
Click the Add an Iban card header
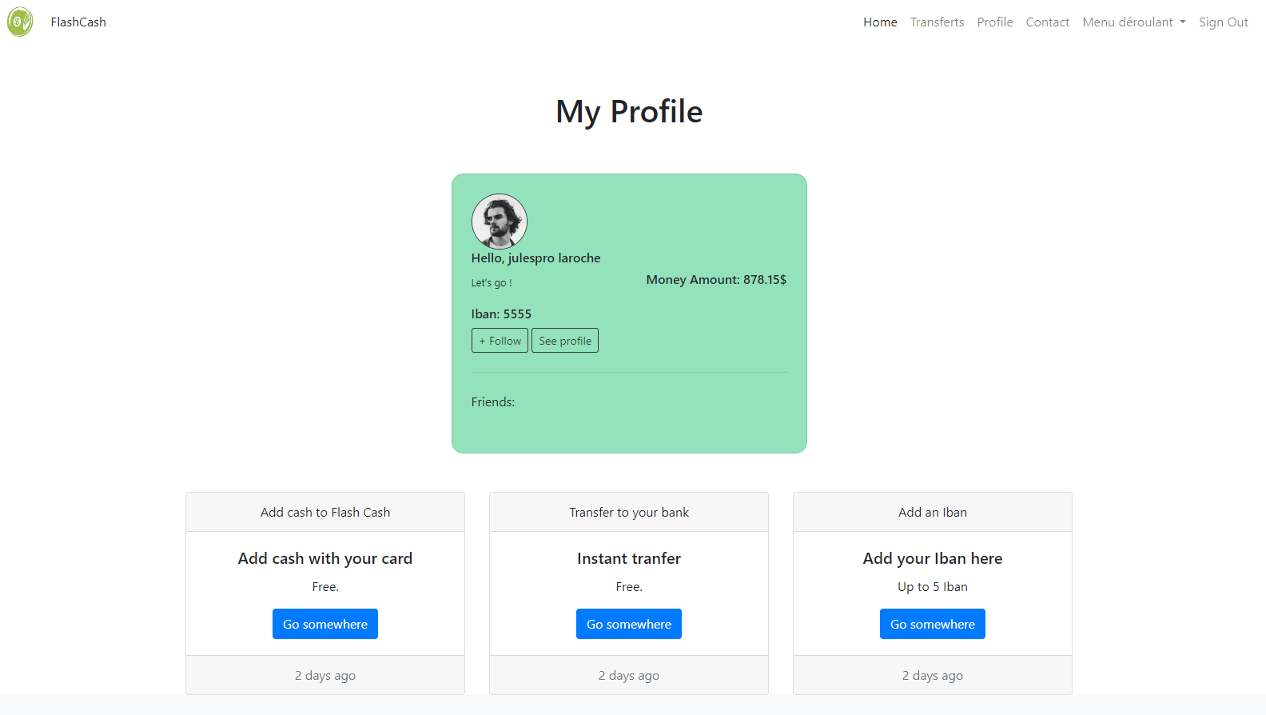pyautogui.click(x=933, y=513)
